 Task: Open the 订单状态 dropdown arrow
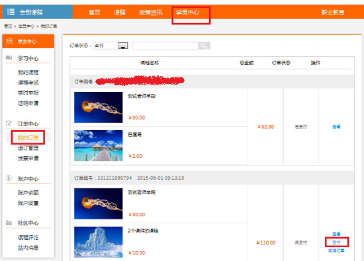click(123, 46)
